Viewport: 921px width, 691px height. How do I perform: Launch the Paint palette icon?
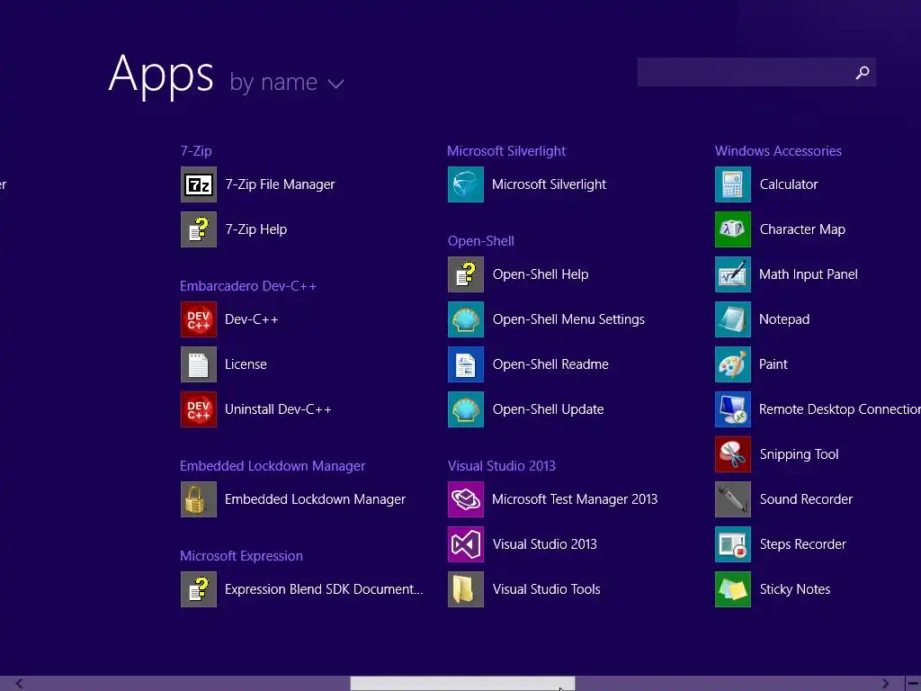733,364
